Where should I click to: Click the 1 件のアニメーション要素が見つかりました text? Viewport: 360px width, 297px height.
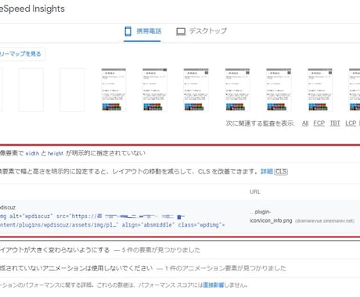(225, 268)
